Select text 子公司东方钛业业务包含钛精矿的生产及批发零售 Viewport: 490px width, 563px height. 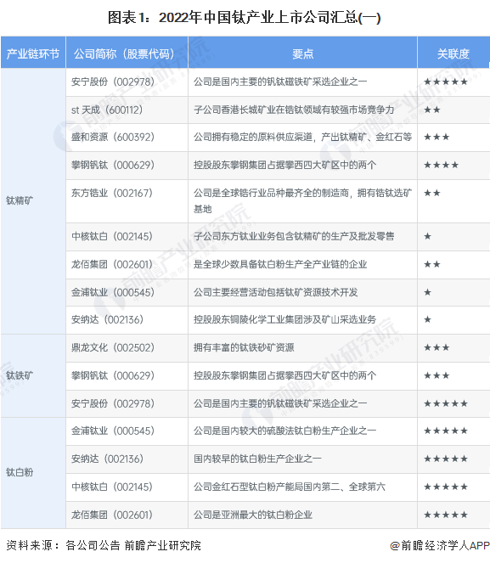294,236
